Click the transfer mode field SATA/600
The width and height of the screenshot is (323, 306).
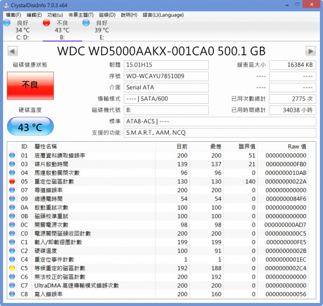pyautogui.click(x=166, y=99)
